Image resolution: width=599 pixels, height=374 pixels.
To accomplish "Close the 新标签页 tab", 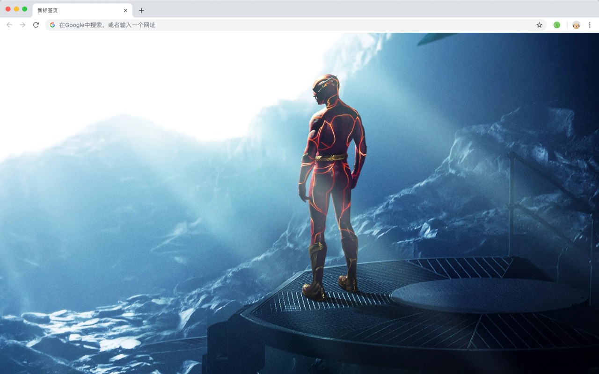I will pos(125,10).
